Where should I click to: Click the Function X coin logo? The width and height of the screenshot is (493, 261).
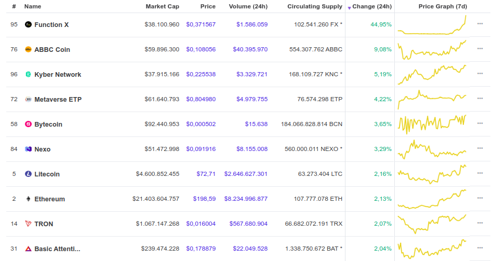point(28,24)
